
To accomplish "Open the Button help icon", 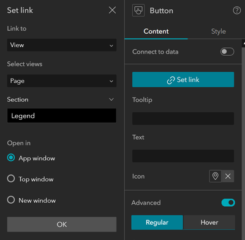I will click(x=236, y=10).
